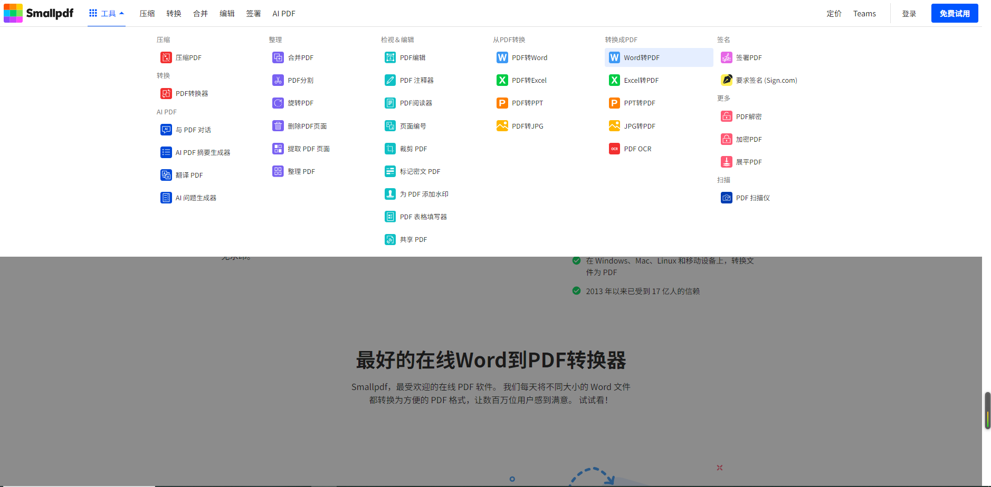Select Word转PDF highlighted menu entry
This screenshot has width=991, height=487.
(x=659, y=57)
